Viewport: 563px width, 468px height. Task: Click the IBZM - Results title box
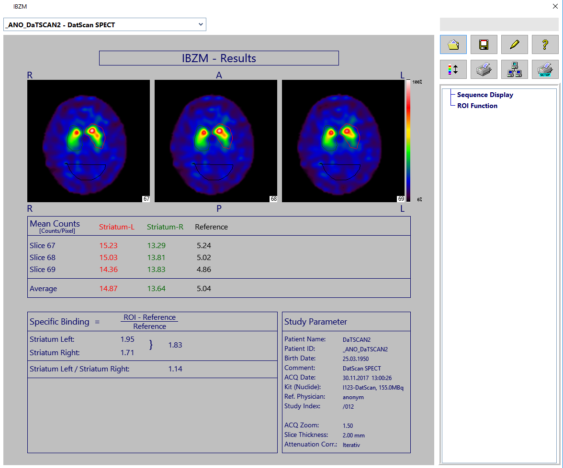click(219, 58)
